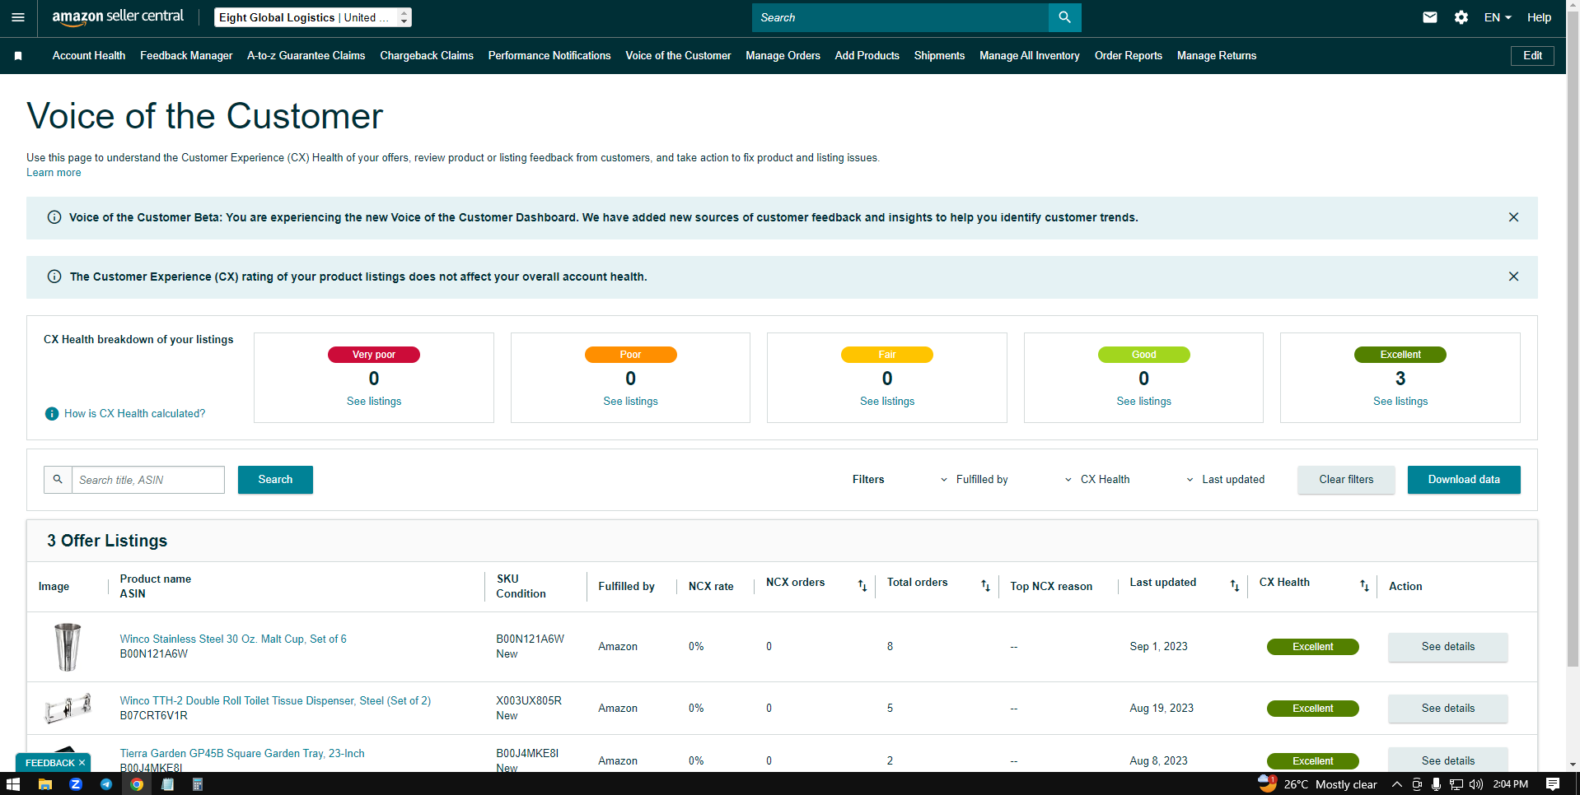Viewport: 1580px width, 795px height.
Task: Click the teal Search button for listings
Action: point(275,480)
